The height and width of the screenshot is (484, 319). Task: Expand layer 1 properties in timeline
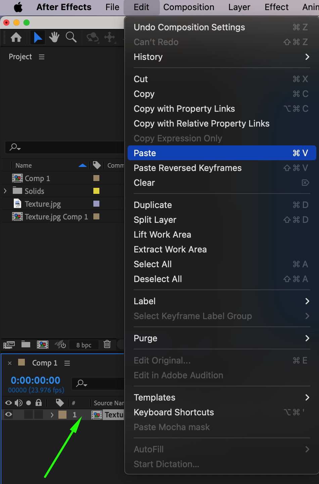(x=52, y=415)
